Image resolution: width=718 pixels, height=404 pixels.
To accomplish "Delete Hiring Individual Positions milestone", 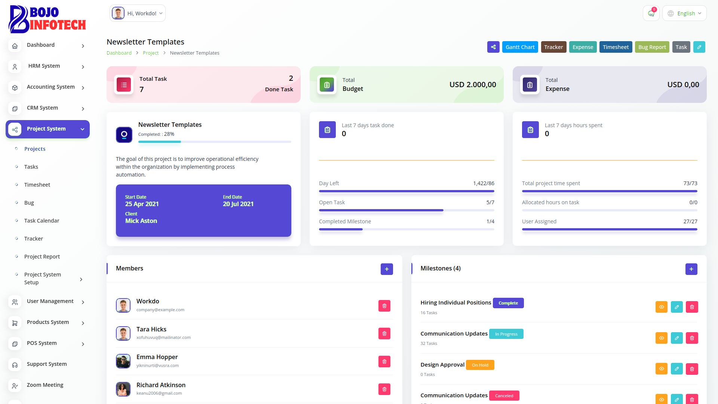I will [x=692, y=307].
